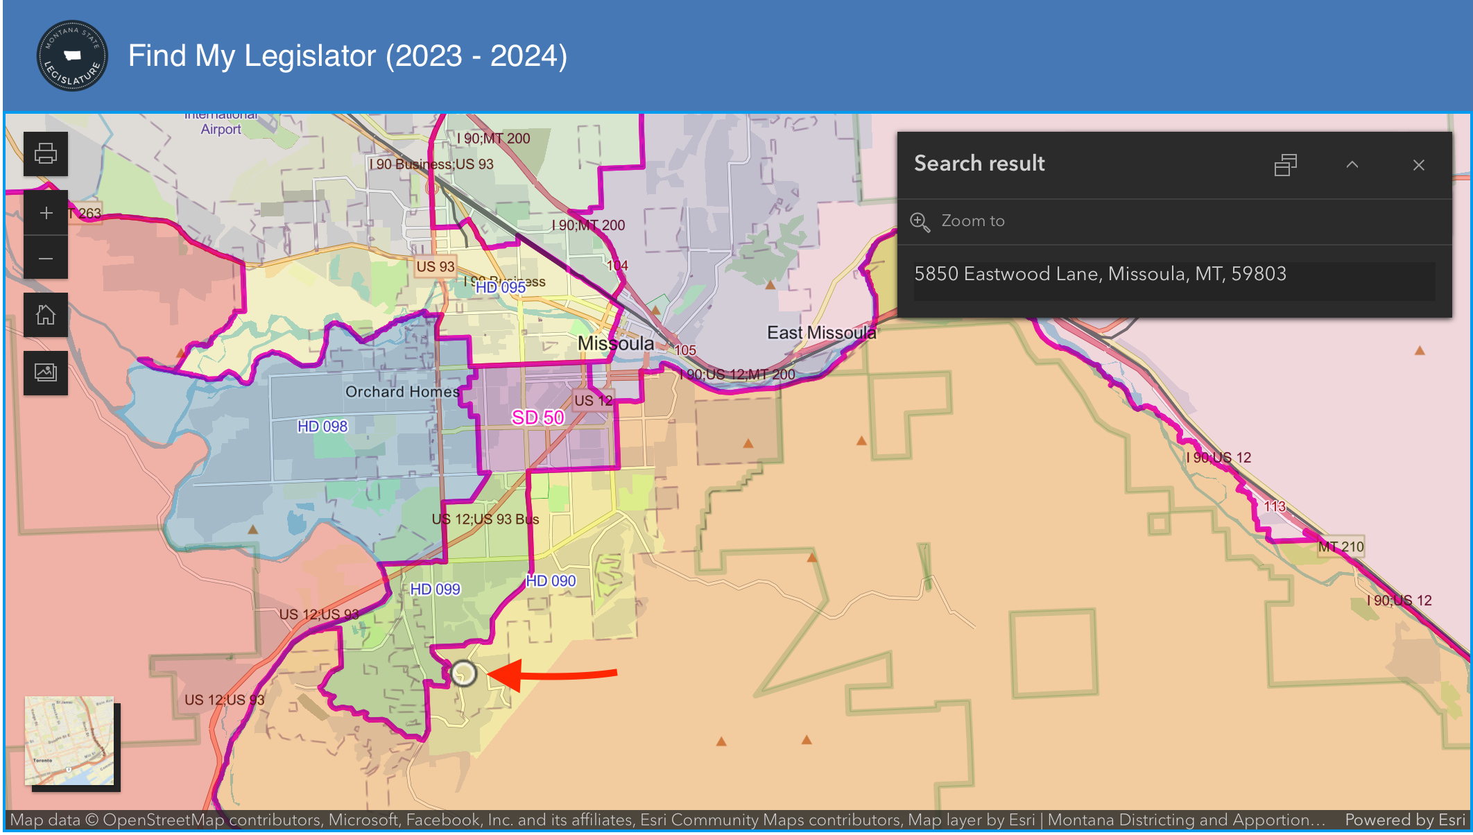
Task: Click the HD 099 district label
Action: [x=435, y=589]
